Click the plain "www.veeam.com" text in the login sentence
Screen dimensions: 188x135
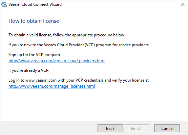click(x=41, y=80)
